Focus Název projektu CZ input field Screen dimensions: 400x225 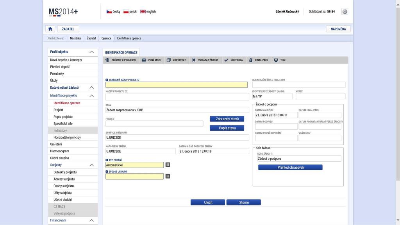tap(177, 97)
